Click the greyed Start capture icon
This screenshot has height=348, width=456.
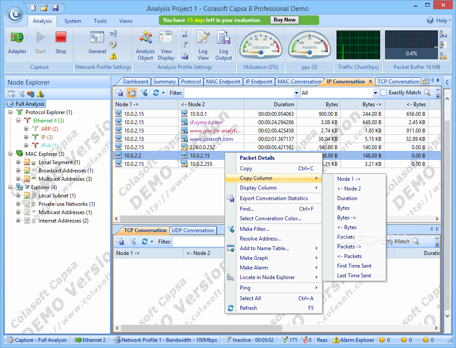pyautogui.click(x=40, y=37)
